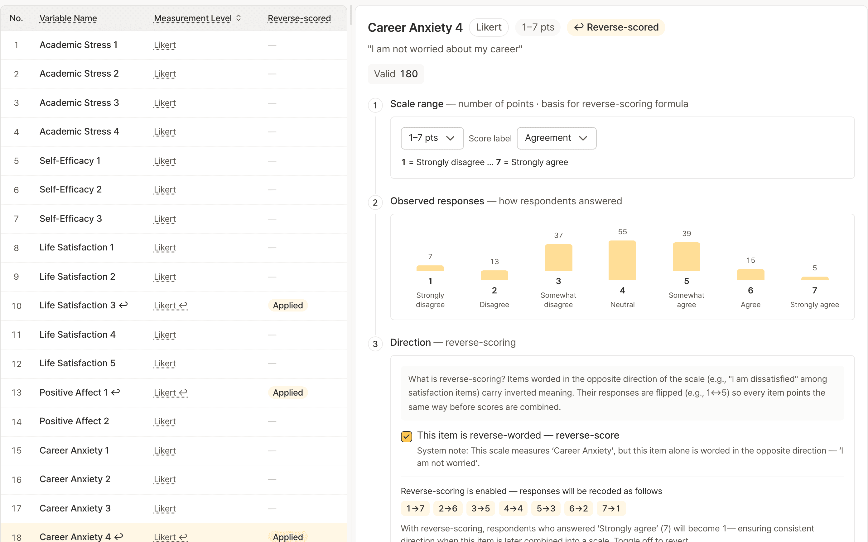Image resolution: width=868 pixels, height=542 pixels.
Task: Click the reverse icon beside Likert in row 10
Action: (x=183, y=305)
